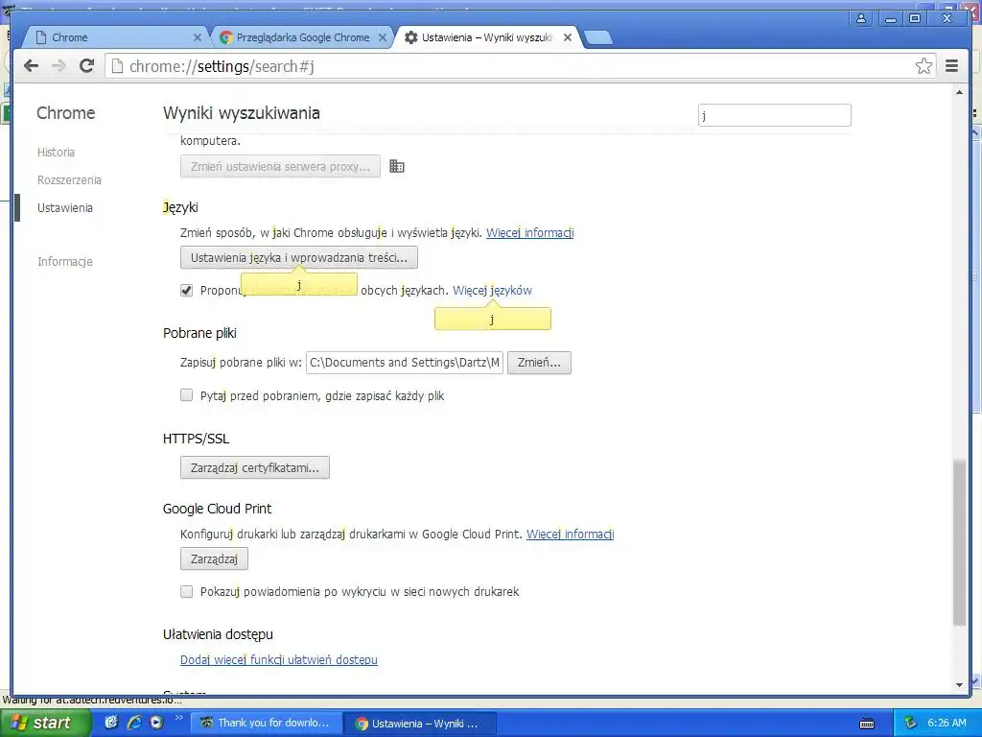Open Informacje in the sidebar
The height and width of the screenshot is (737, 982).
(64, 261)
